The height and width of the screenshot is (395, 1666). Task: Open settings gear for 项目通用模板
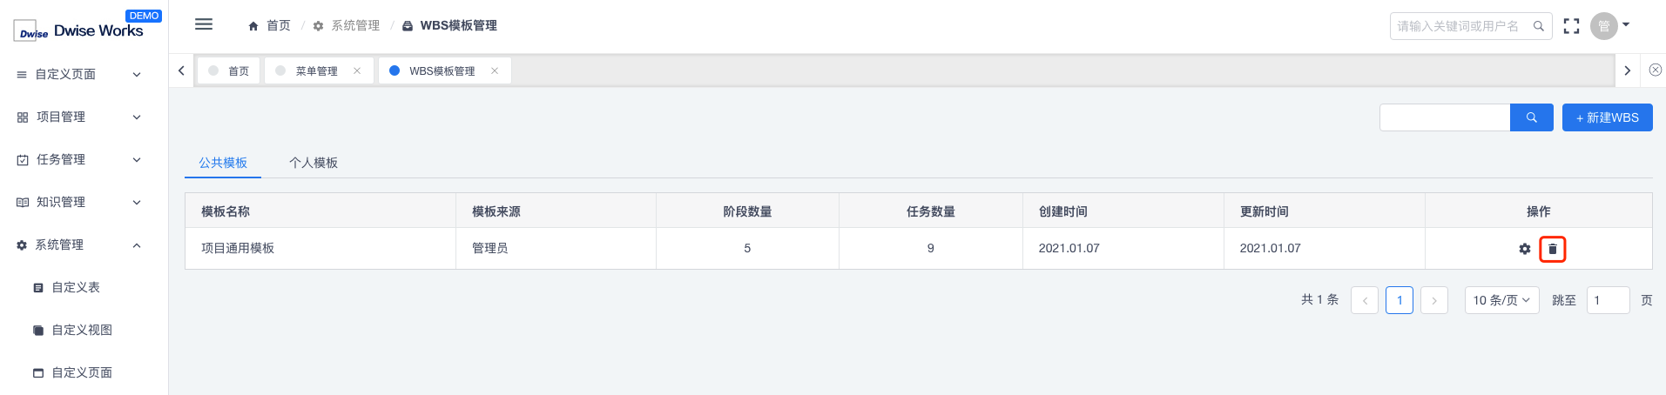pyautogui.click(x=1525, y=249)
